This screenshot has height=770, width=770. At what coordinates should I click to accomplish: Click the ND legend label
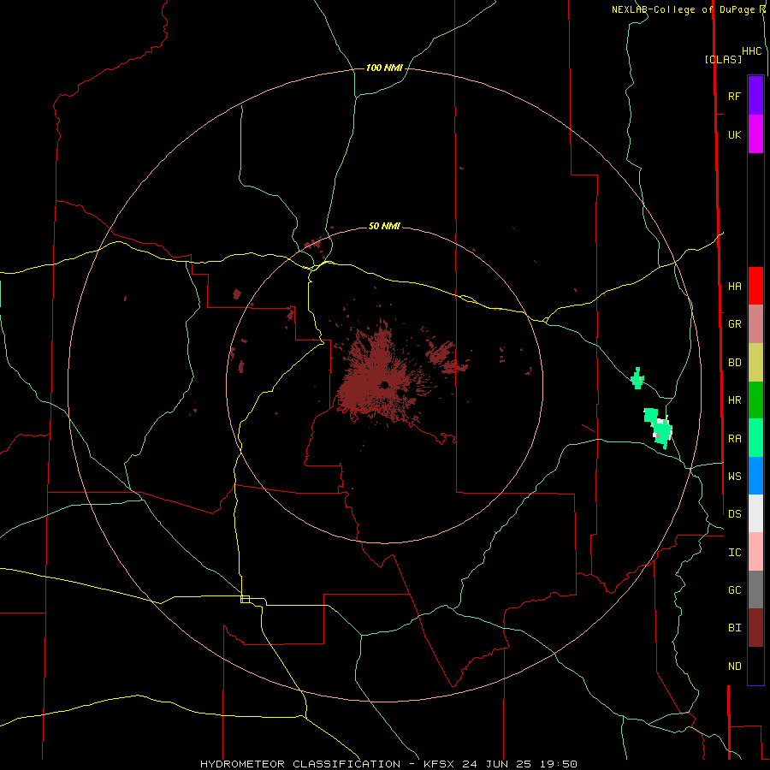tap(734, 666)
